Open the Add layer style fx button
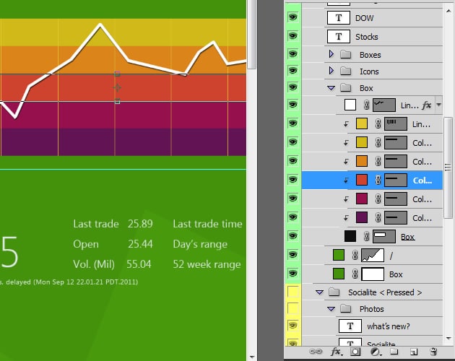Image resolution: width=455 pixels, height=361 pixels. coord(337,352)
